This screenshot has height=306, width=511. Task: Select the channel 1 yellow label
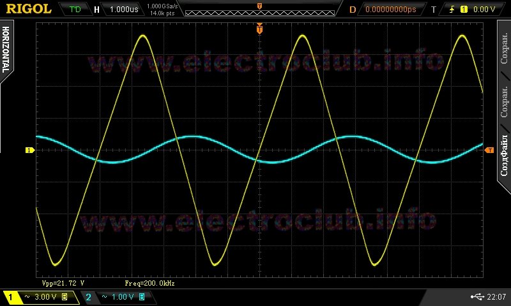(x=10, y=297)
